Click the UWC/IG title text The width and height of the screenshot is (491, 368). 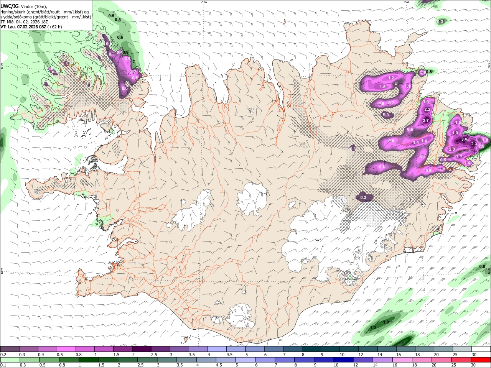(x=9, y=7)
